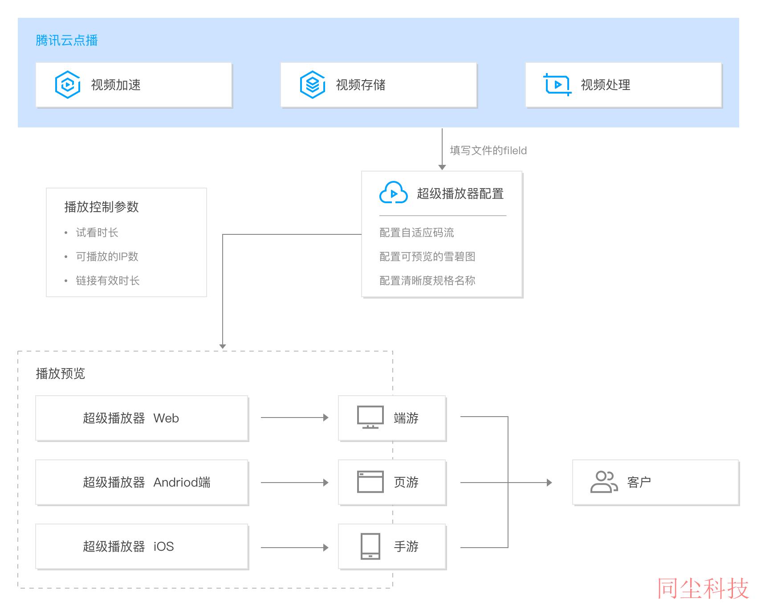Click the 视频存储 layered hexagon icon
The height and width of the screenshot is (606, 757).
313,85
